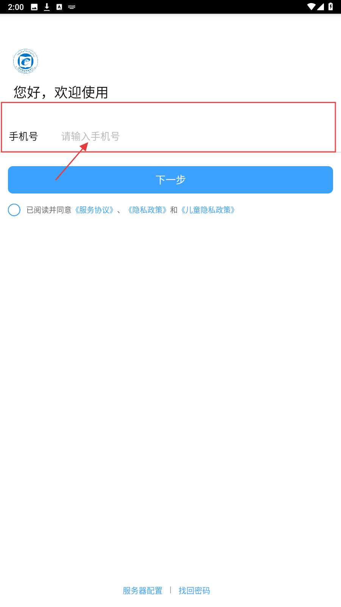Tap the keyboard icon in status bar

pyautogui.click(x=72, y=7)
